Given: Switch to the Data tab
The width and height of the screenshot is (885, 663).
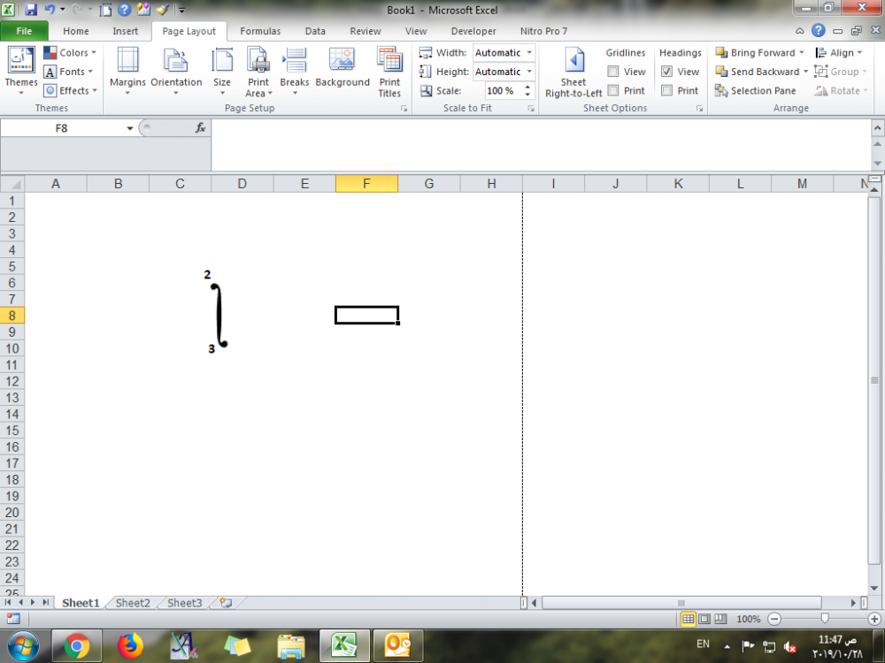Looking at the screenshot, I should tap(315, 31).
